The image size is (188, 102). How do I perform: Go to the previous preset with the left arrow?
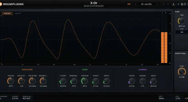point(135,4)
